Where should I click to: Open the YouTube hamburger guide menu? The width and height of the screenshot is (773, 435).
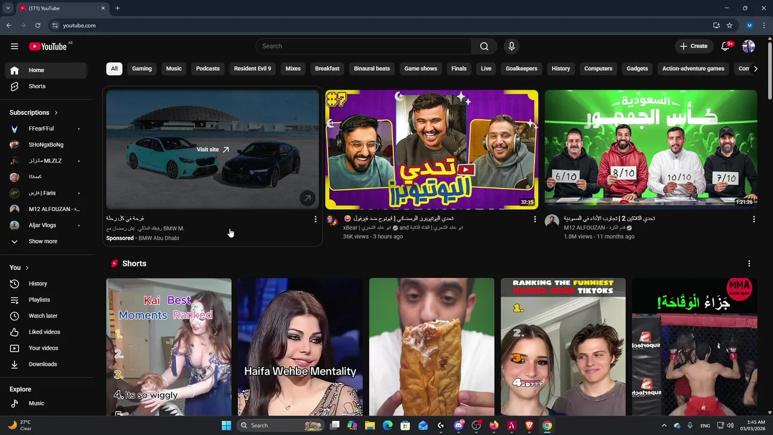click(14, 47)
